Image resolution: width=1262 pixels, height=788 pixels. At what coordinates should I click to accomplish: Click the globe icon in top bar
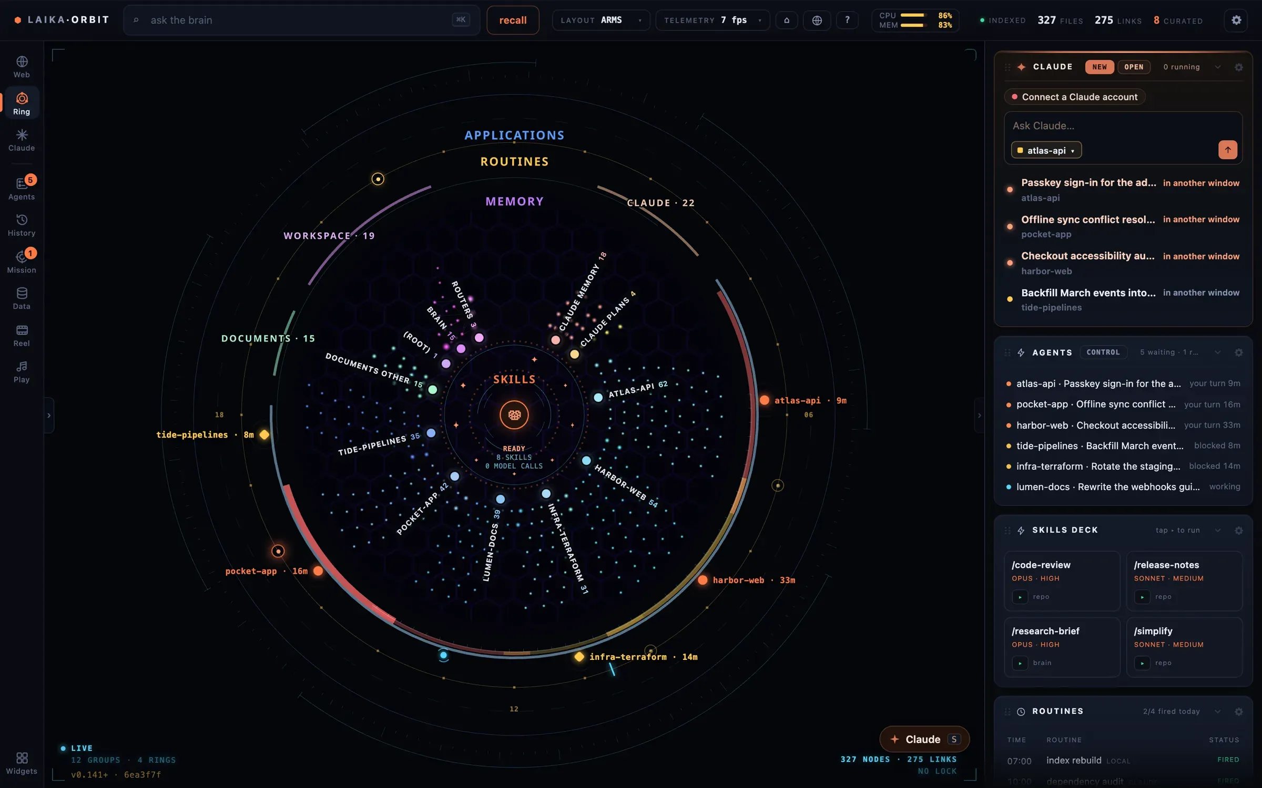click(817, 20)
